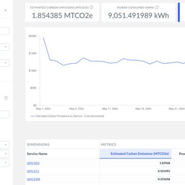Viewport: 185px width, 185px height.
Task: Open help for Estimated Carbon Emissions
Action: pyautogui.click(x=92, y=8)
